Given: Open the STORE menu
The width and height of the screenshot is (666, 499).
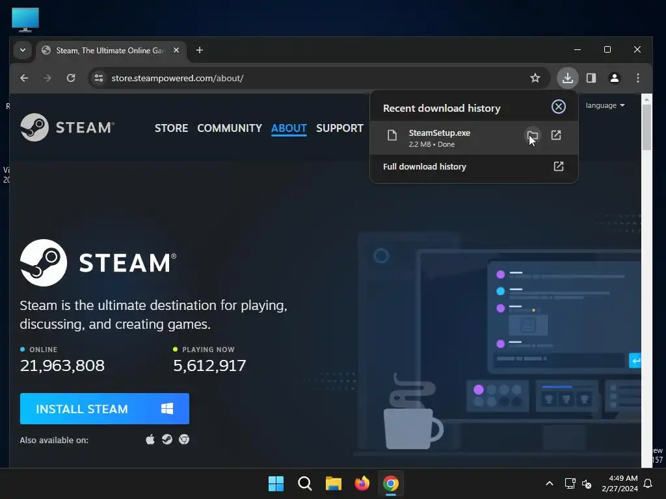Looking at the screenshot, I should [x=171, y=128].
